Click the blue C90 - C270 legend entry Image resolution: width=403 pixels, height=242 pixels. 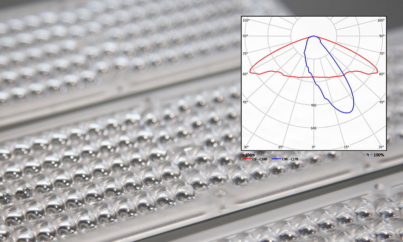pos(292,159)
